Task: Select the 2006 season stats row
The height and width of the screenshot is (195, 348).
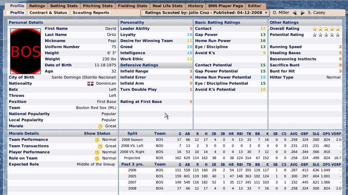Action: click(230, 170)
